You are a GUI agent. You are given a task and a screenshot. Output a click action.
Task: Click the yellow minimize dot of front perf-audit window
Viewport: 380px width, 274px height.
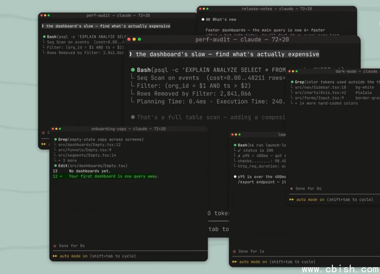[x=134, y=39]
